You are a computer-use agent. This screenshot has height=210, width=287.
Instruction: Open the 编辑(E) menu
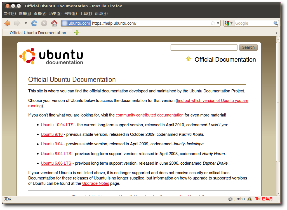coord(25,13)
